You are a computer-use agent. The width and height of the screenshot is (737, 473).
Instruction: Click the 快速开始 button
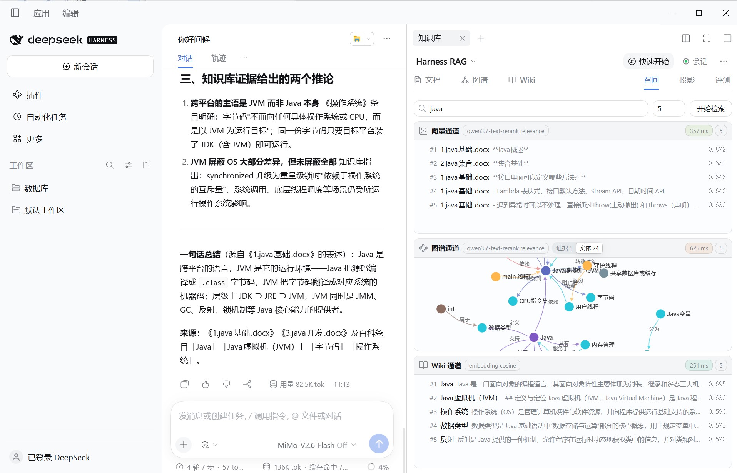click(x=649, y=62)
